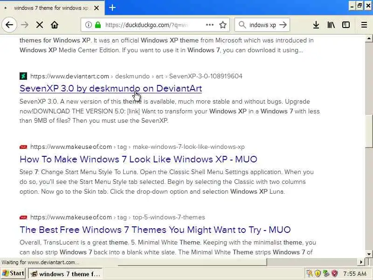The height and width of the screenshot is (280, 373).
Task: Open How To Make Windows 7 Look Like Windows XP
Action: pyautogui.click(x=138, y=159)
